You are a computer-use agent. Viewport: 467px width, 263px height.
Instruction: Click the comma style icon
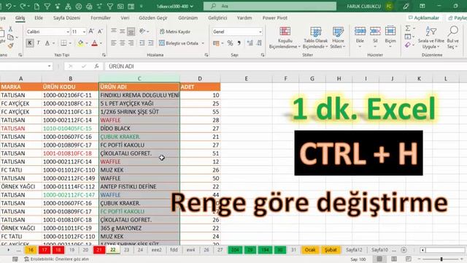tap(239, 43)
